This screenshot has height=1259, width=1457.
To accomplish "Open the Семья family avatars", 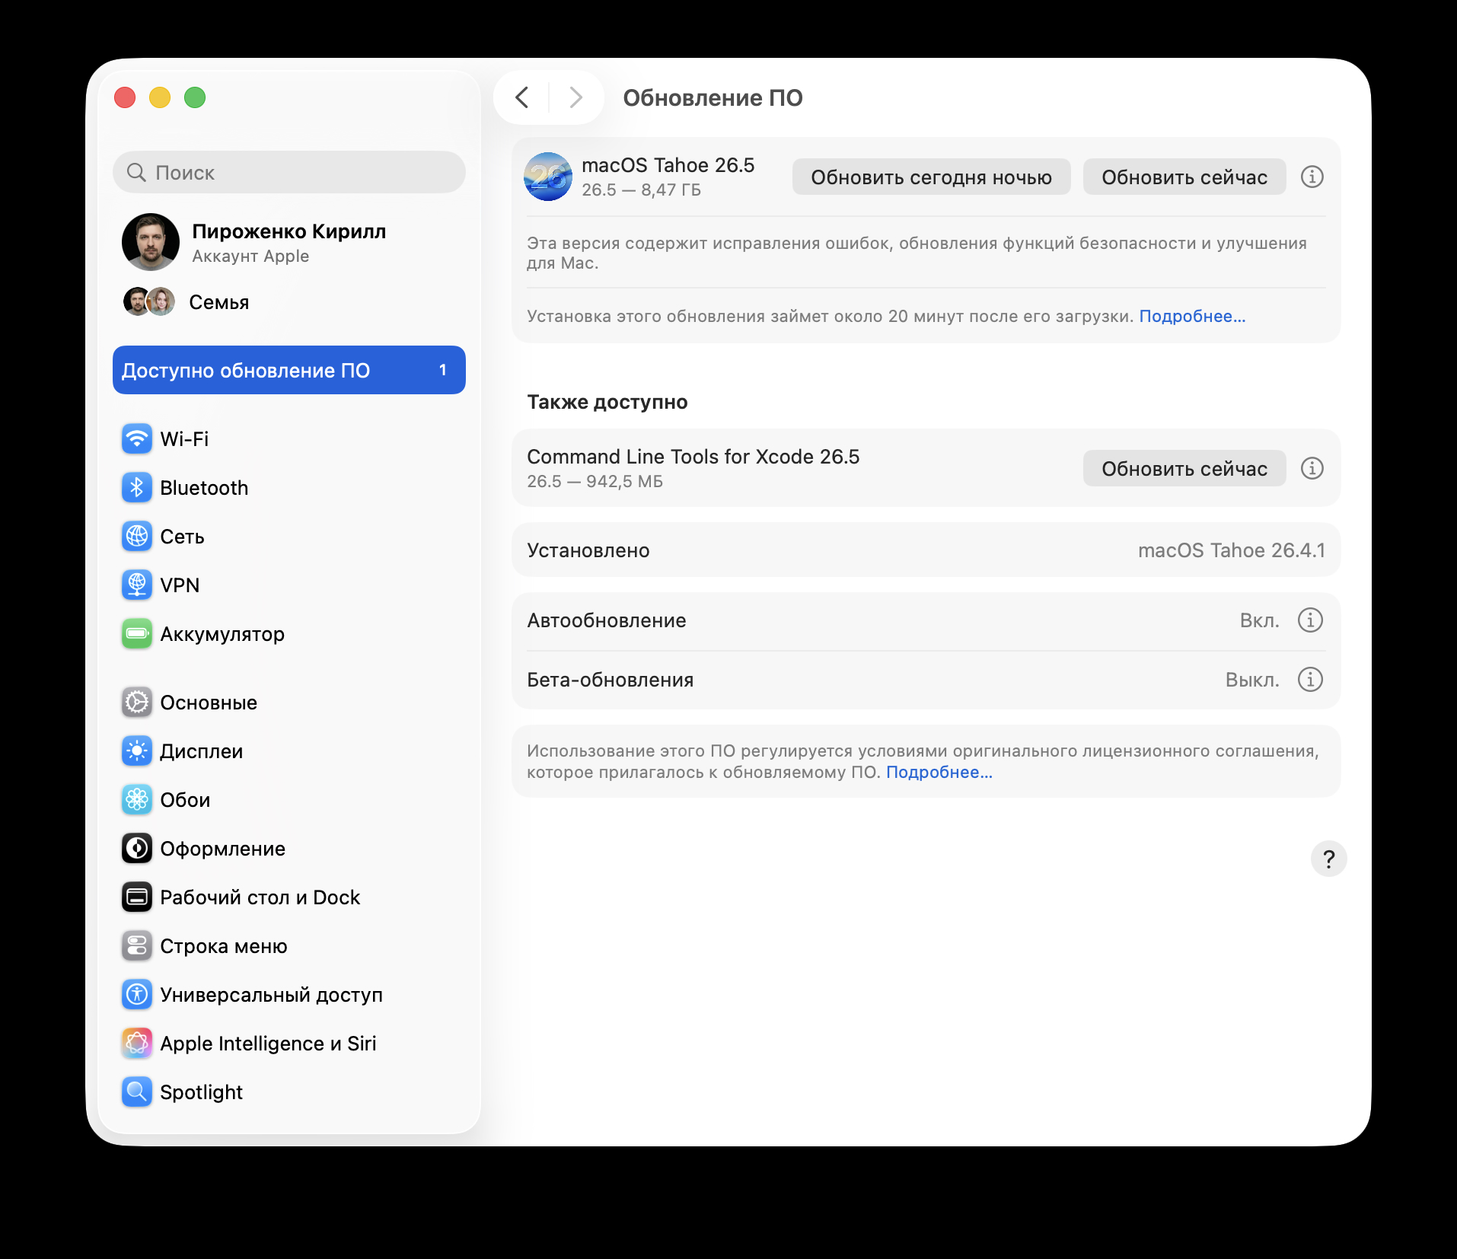I will (x=149, y=301).
